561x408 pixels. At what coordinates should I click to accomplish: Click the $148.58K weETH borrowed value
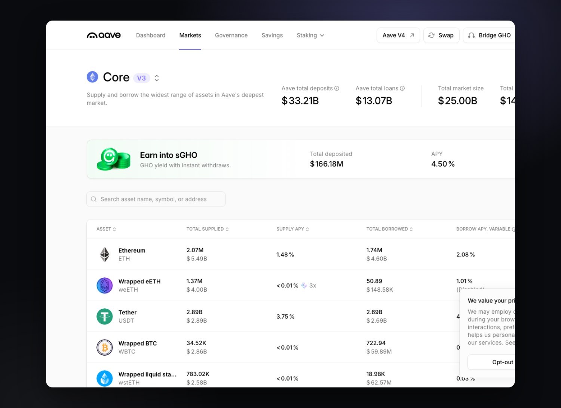pyautogui.click(x=380, y=290)
